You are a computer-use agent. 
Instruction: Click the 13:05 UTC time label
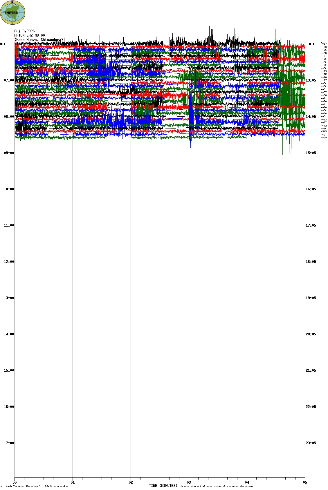(x=311, y=80)
